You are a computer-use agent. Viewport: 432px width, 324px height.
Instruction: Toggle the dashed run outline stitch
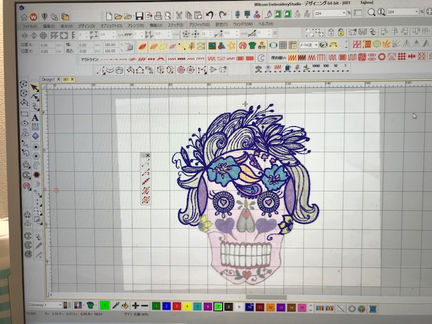coord(105,59)
